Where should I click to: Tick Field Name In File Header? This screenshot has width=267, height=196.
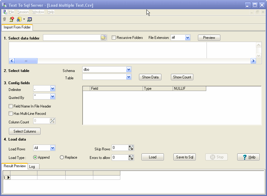(x=10, y=106)
